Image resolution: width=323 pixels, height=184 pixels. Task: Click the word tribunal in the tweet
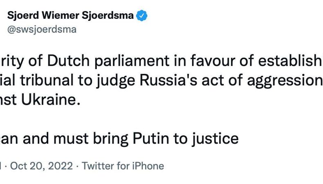(47, 80)
